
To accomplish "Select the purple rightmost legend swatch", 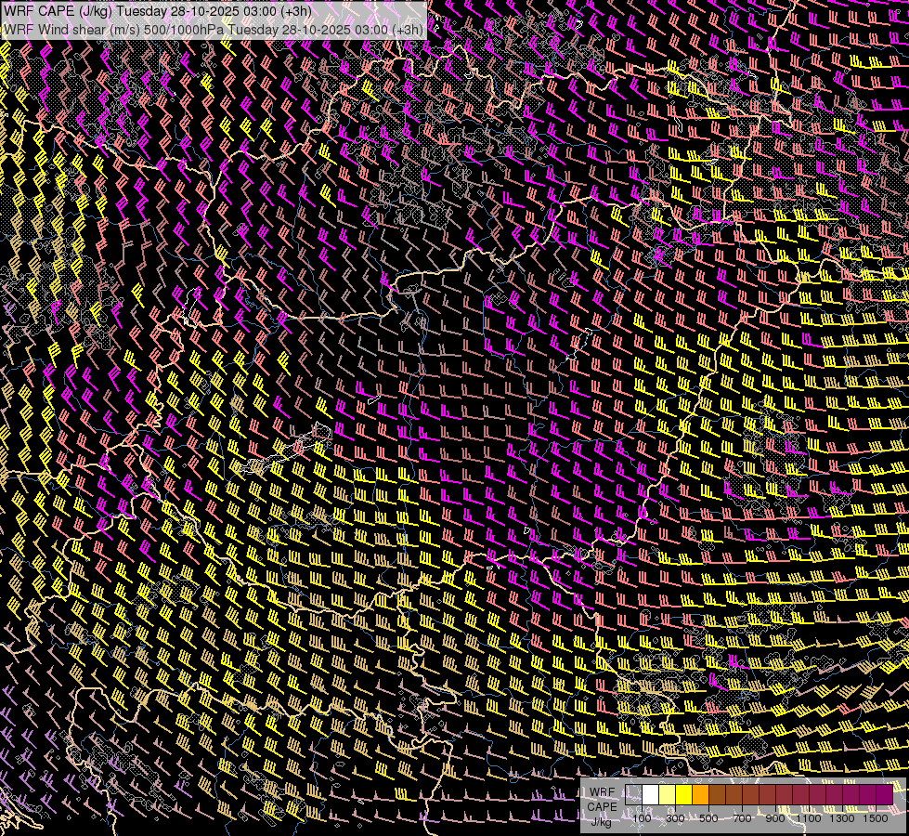I will (884, 794).
